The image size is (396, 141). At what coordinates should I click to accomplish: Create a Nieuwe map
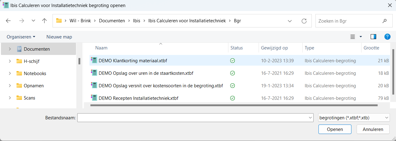59,37
